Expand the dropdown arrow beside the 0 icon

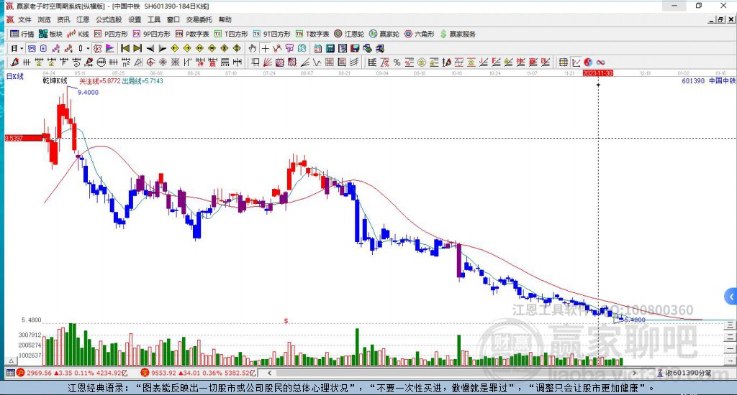tap(88, 48)
